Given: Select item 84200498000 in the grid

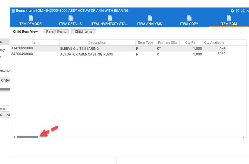Looking at the screenshot, I should point(22,54).
